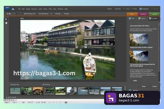This screenshot has width=164, height=109.
Task: Open the Help menu
Action: pos(66,9)
